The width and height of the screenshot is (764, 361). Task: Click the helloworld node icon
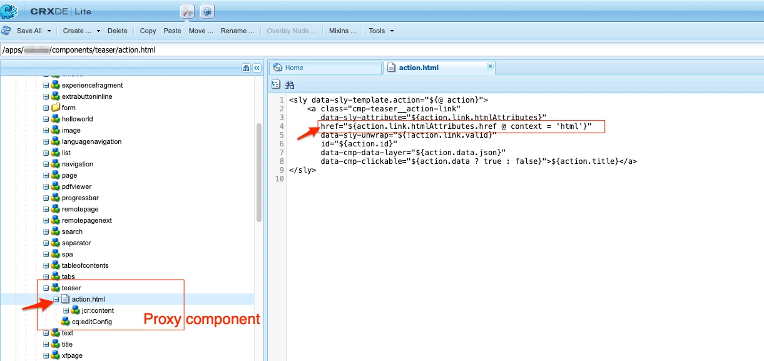tap(55, 119)
